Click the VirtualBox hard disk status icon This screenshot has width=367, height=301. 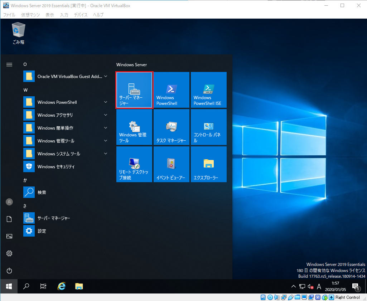click(x=263, y=297)
